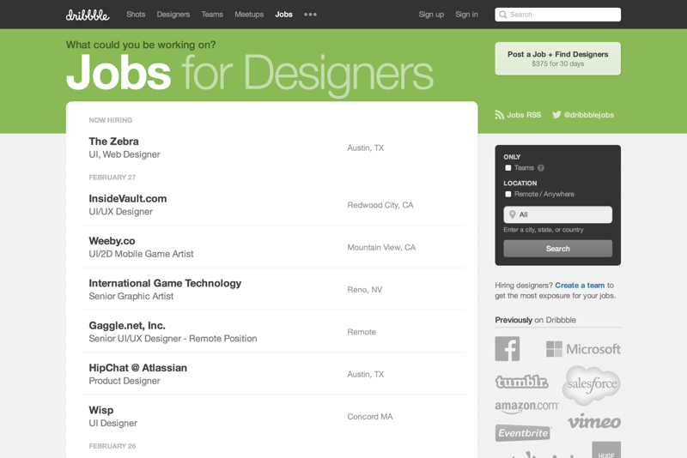Click Redwood City, CA location
The image size is (687, 458).
point(380,205)
